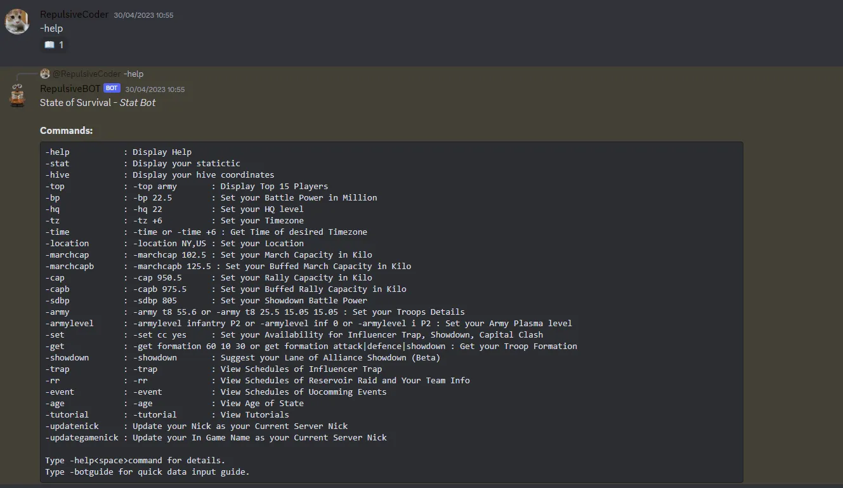Click timestamp on RepulsiveCoder's message
The height and width of the screenshot is (488, 843).
click(143, 15)
